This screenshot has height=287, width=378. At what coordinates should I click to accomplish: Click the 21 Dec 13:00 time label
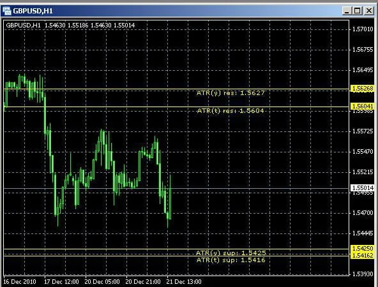tap(184, 282)
